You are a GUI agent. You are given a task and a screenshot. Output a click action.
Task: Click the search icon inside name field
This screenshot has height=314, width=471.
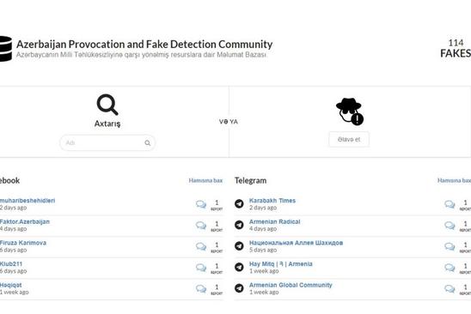(x=148, y=142)
